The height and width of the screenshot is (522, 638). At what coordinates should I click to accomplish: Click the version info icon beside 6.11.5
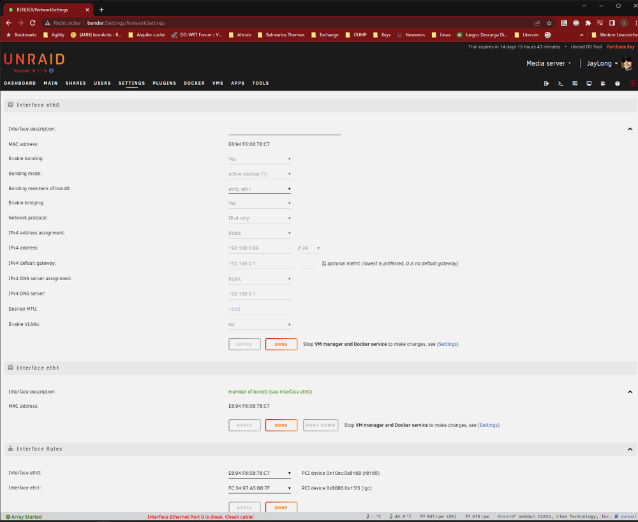coord(51,71)
